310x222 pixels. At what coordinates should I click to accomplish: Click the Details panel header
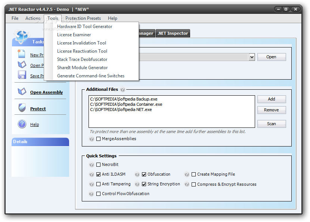40,142
